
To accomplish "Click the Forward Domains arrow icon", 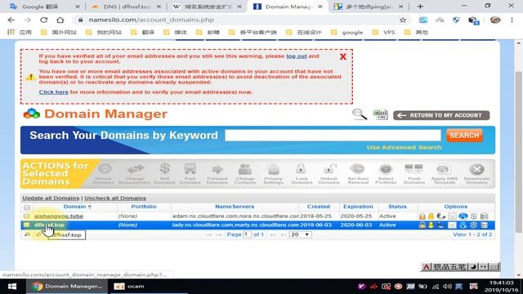I will (x=217, y=169).
